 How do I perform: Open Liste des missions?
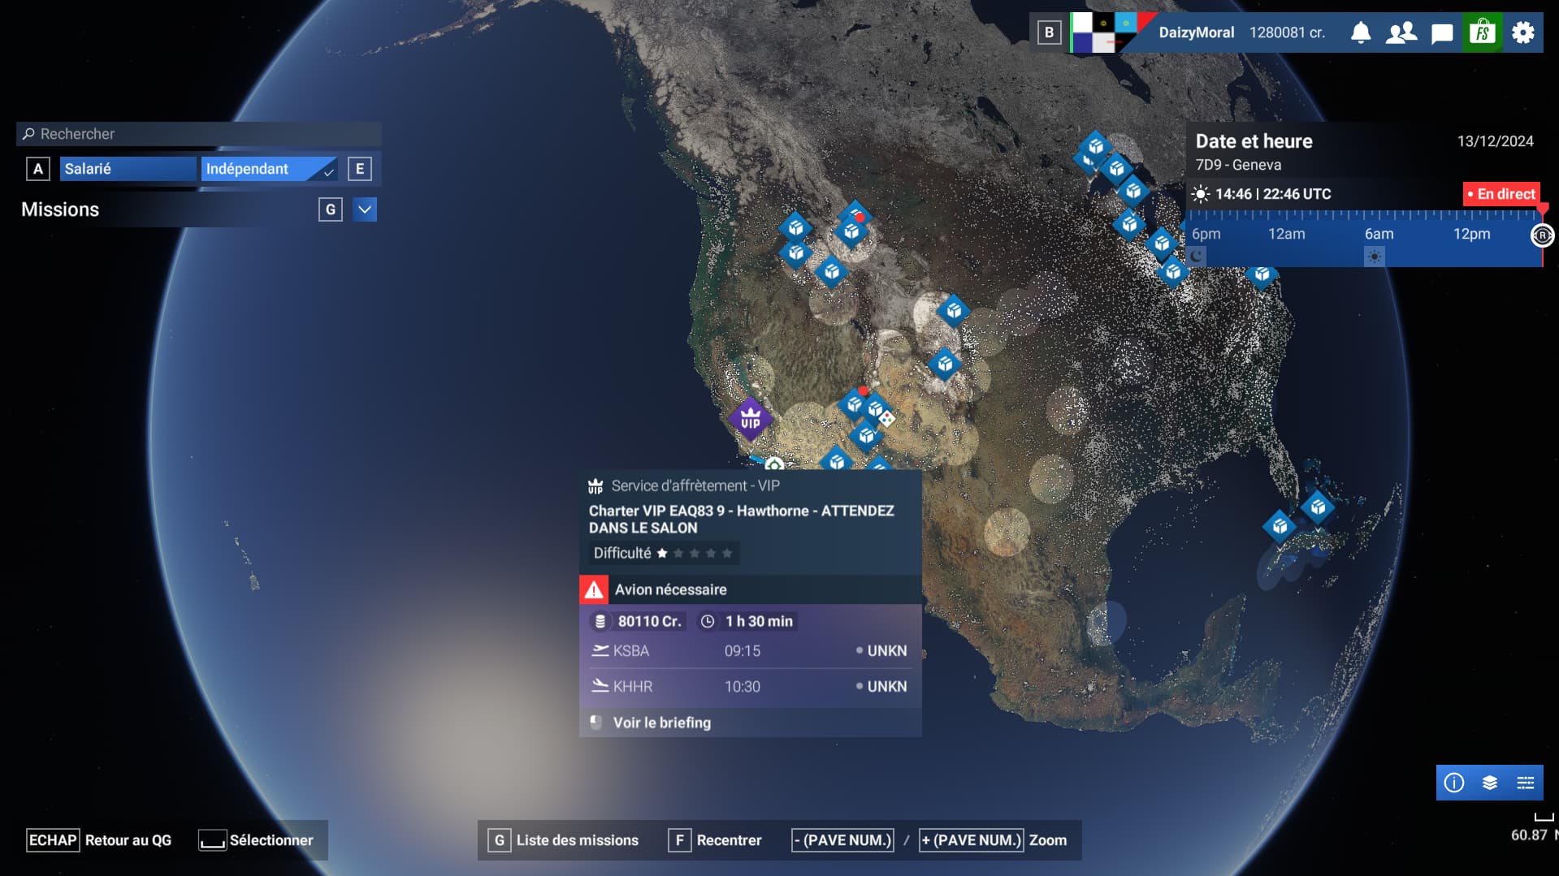pyautogui.click(x=563, y=840)
